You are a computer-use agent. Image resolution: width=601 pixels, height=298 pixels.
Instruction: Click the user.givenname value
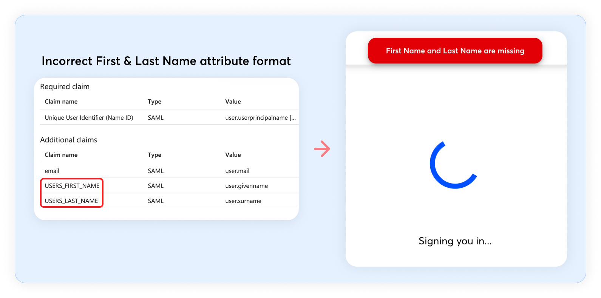246,186
